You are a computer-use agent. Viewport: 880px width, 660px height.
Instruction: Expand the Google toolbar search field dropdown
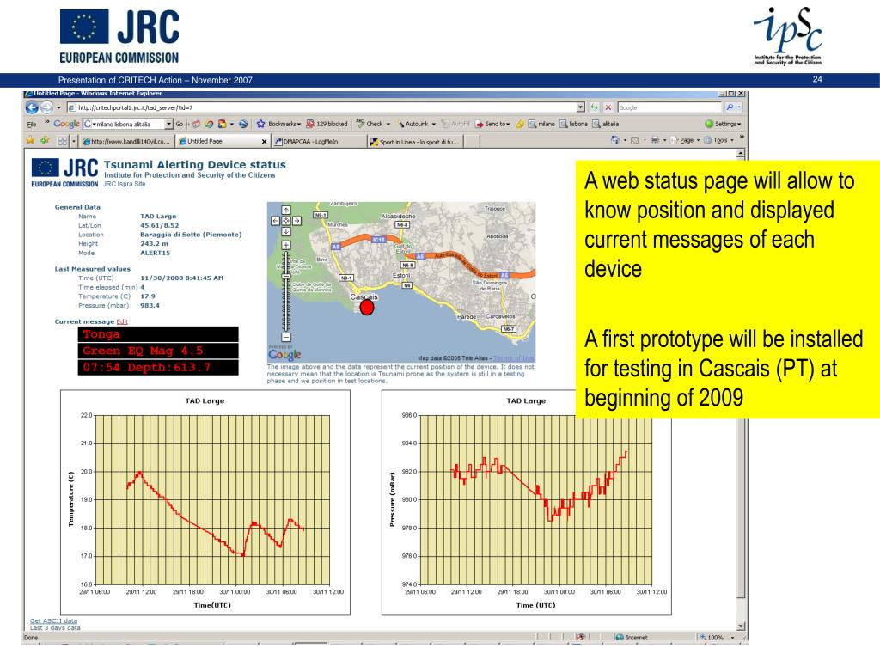168,124
